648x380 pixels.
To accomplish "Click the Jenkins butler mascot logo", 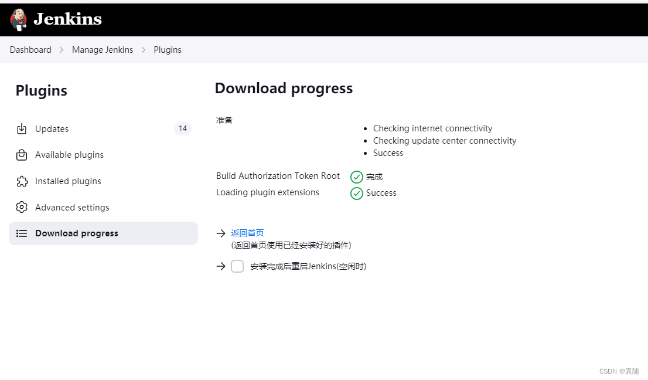I will [x=19, y=19].
